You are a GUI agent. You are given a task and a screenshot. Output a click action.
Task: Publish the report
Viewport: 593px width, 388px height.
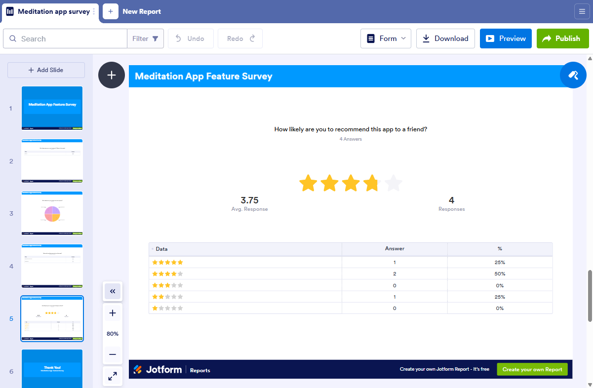562,39
